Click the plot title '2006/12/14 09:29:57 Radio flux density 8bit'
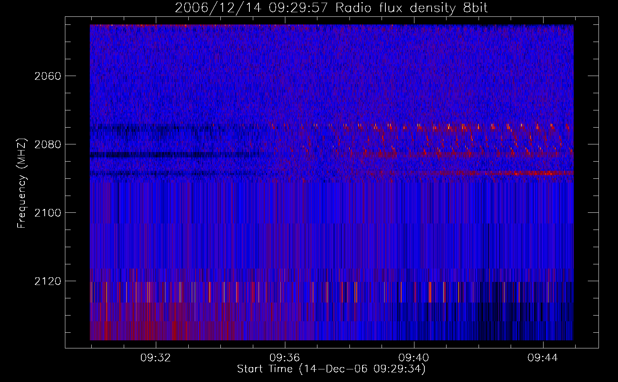Viewport: 618px width, 382px height. (x=331, y=8)
